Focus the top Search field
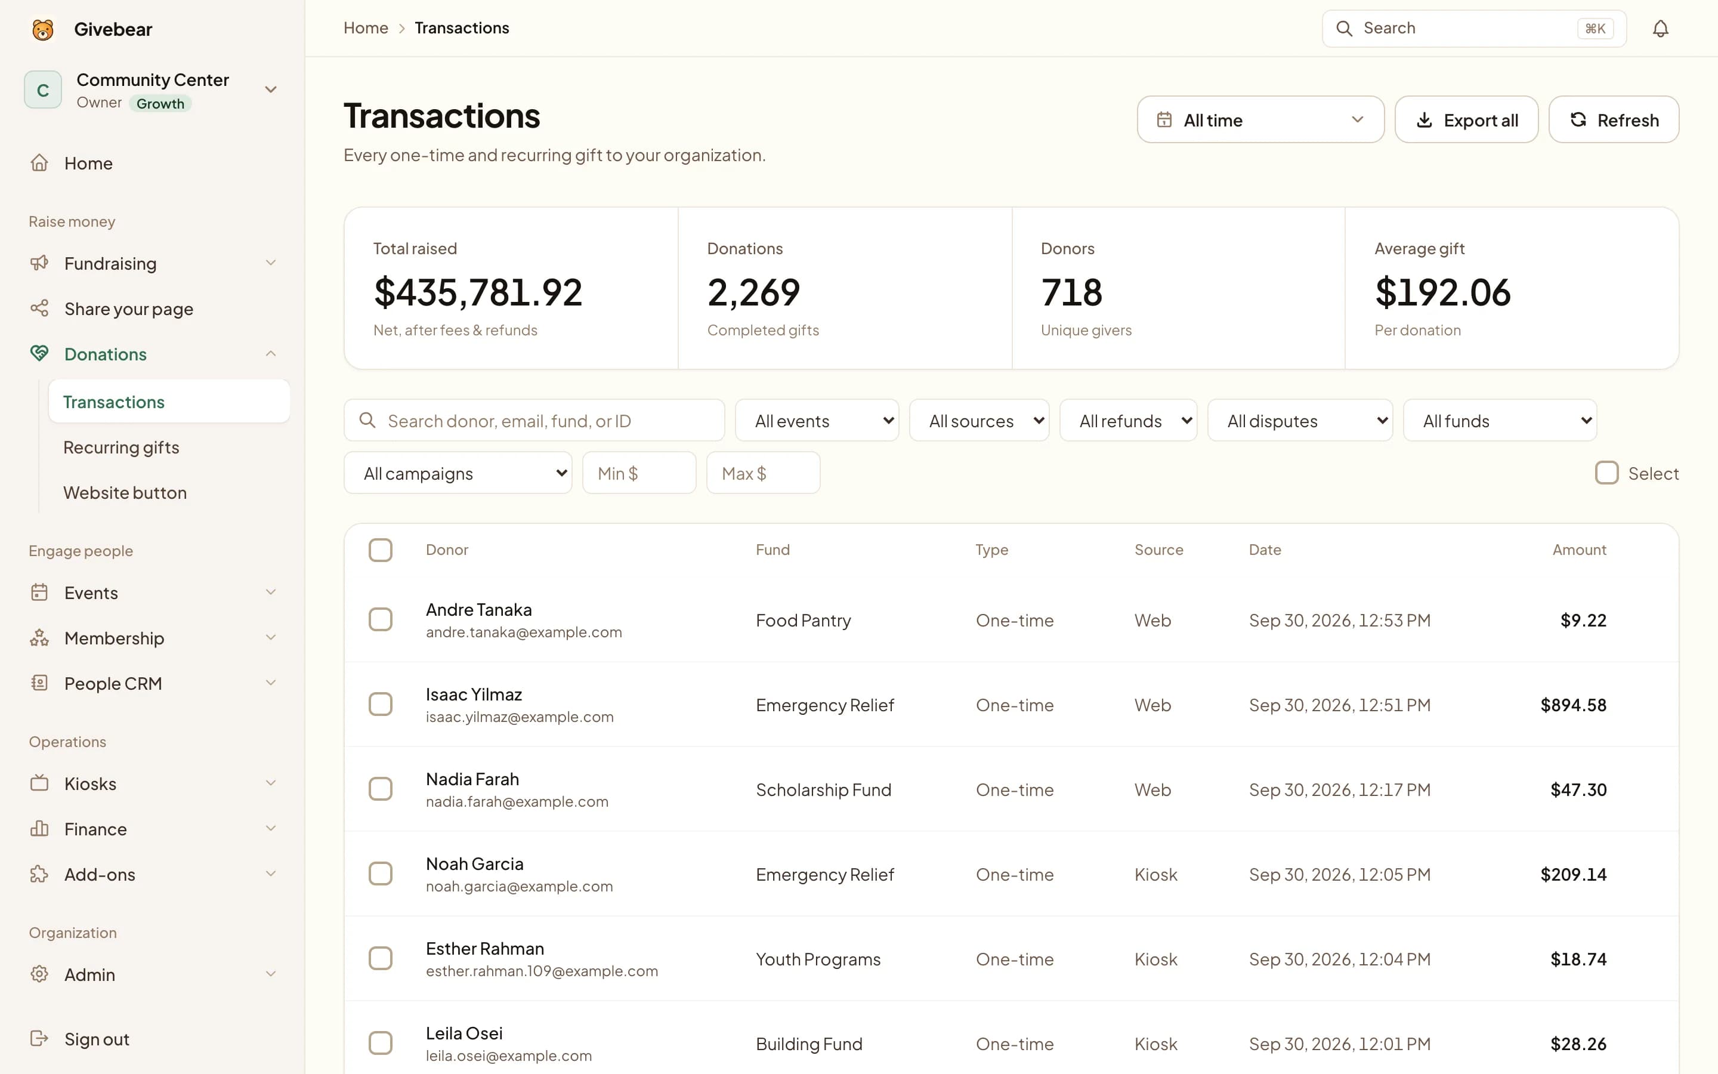1718x1074 pixels. point(1474,29)
